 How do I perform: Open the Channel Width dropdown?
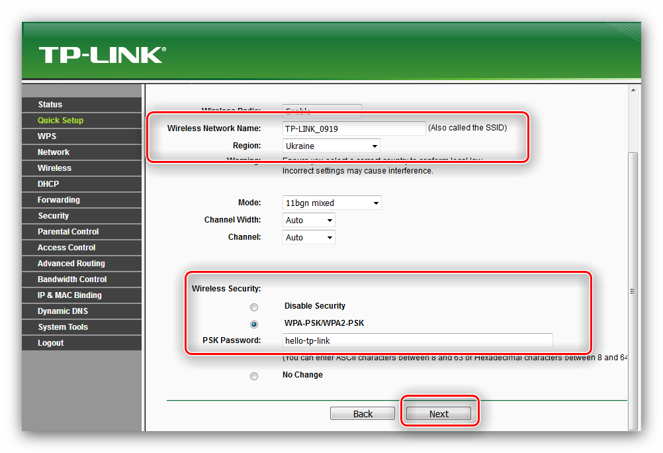[x=308, y=220]
